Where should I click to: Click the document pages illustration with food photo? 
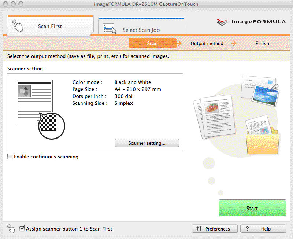215,117
